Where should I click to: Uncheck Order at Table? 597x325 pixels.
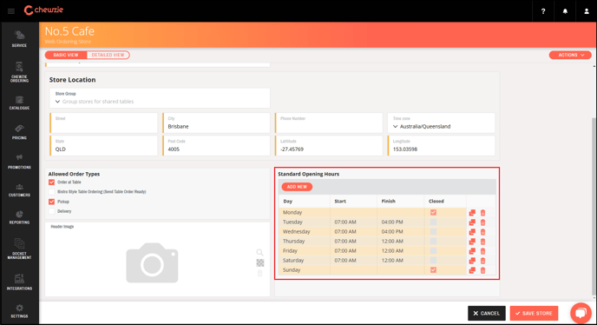pyautogui.click(x=51, y=182)
